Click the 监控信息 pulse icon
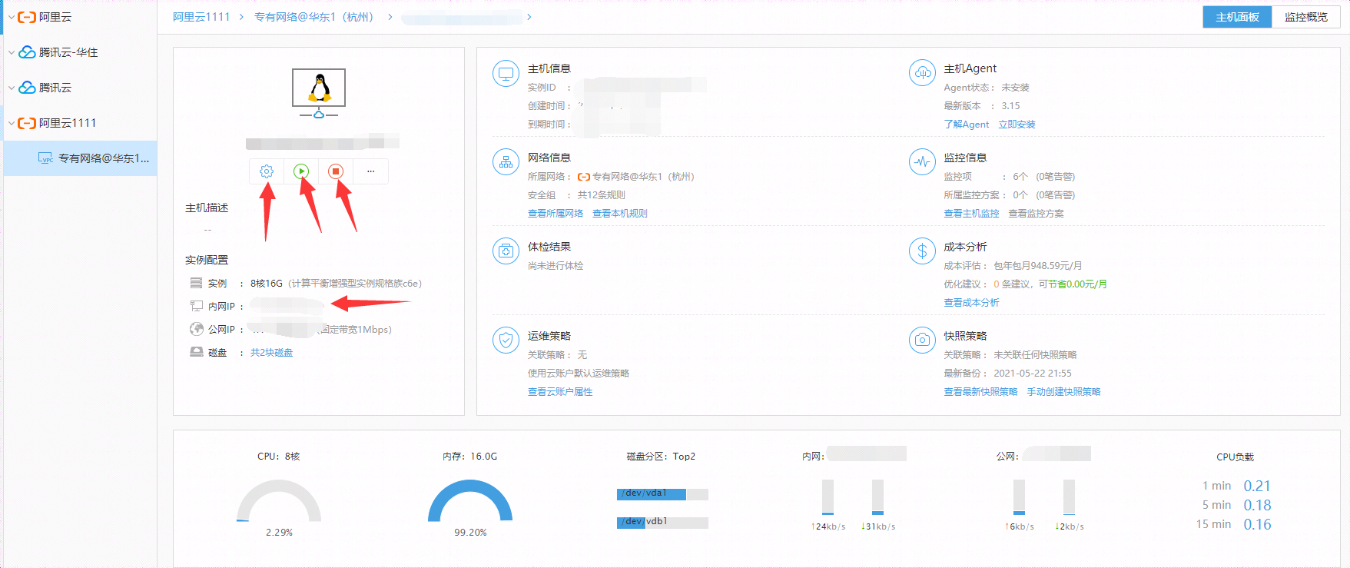Screen dimensions: 1350x568 [x=922, y=162]
